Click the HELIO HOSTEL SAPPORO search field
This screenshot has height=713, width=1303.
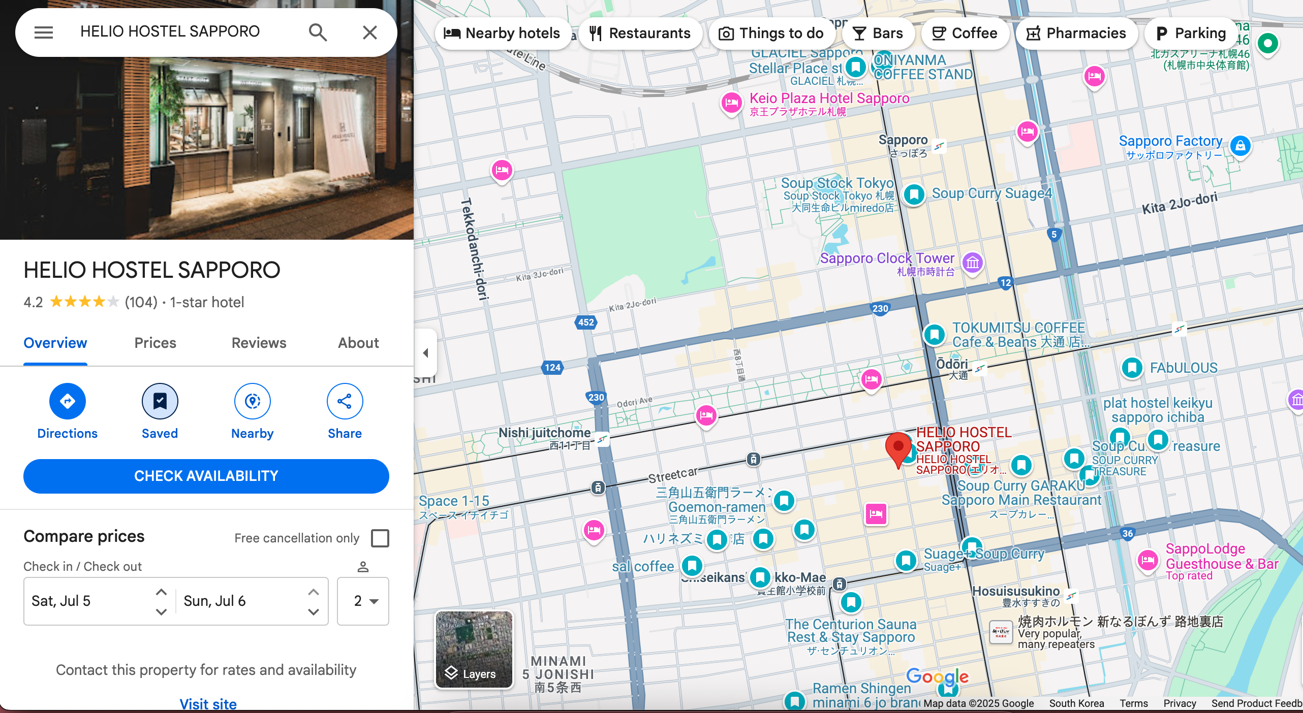click(170, 31)
